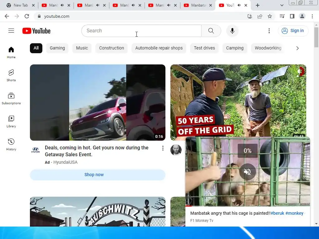Go back with browser back arrow
Screen dimensions: 319x239
tap(7, 16)
